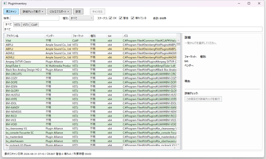Open the CSVエクスポート dropdown button
Viewport: 266px width, 159px height.
click(59, 11)
